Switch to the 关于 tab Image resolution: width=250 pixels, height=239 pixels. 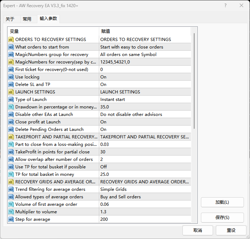12,19
